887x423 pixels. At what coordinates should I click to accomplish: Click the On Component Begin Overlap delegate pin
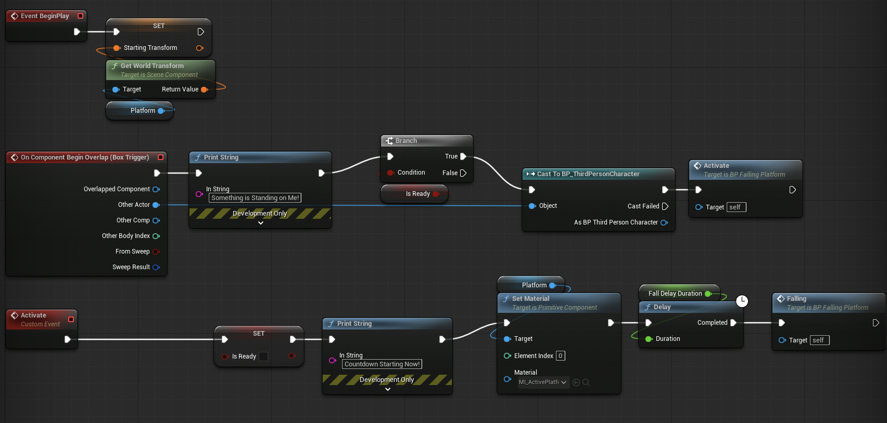tap(160, 157)
